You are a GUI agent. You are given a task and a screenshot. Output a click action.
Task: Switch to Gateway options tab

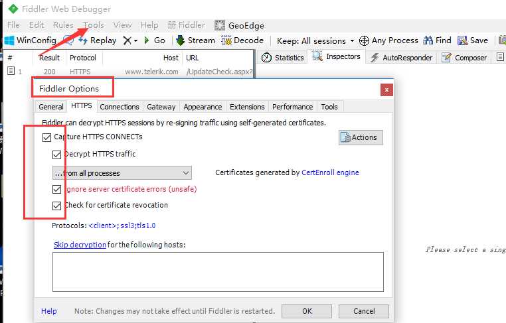pyautogui.click(x=161, y=107)
